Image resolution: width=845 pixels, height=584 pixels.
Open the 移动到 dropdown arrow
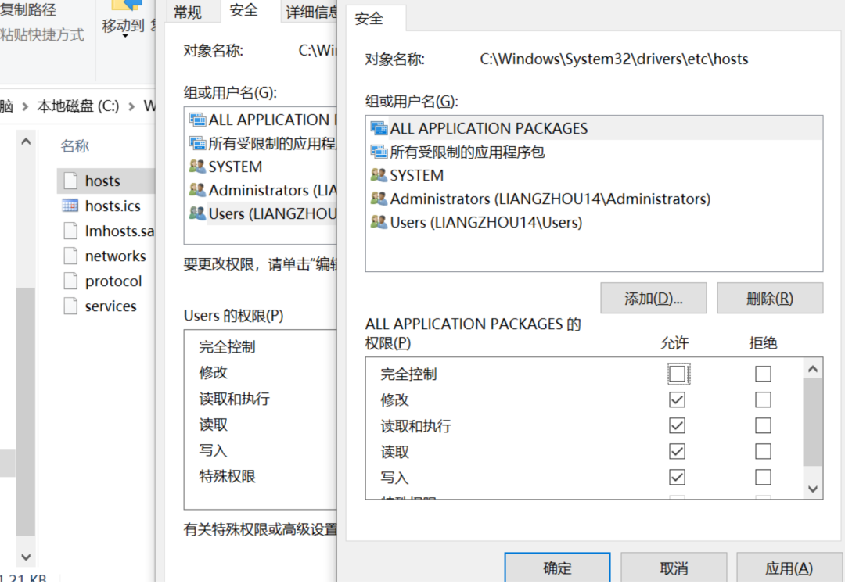[x=125, y=36]
